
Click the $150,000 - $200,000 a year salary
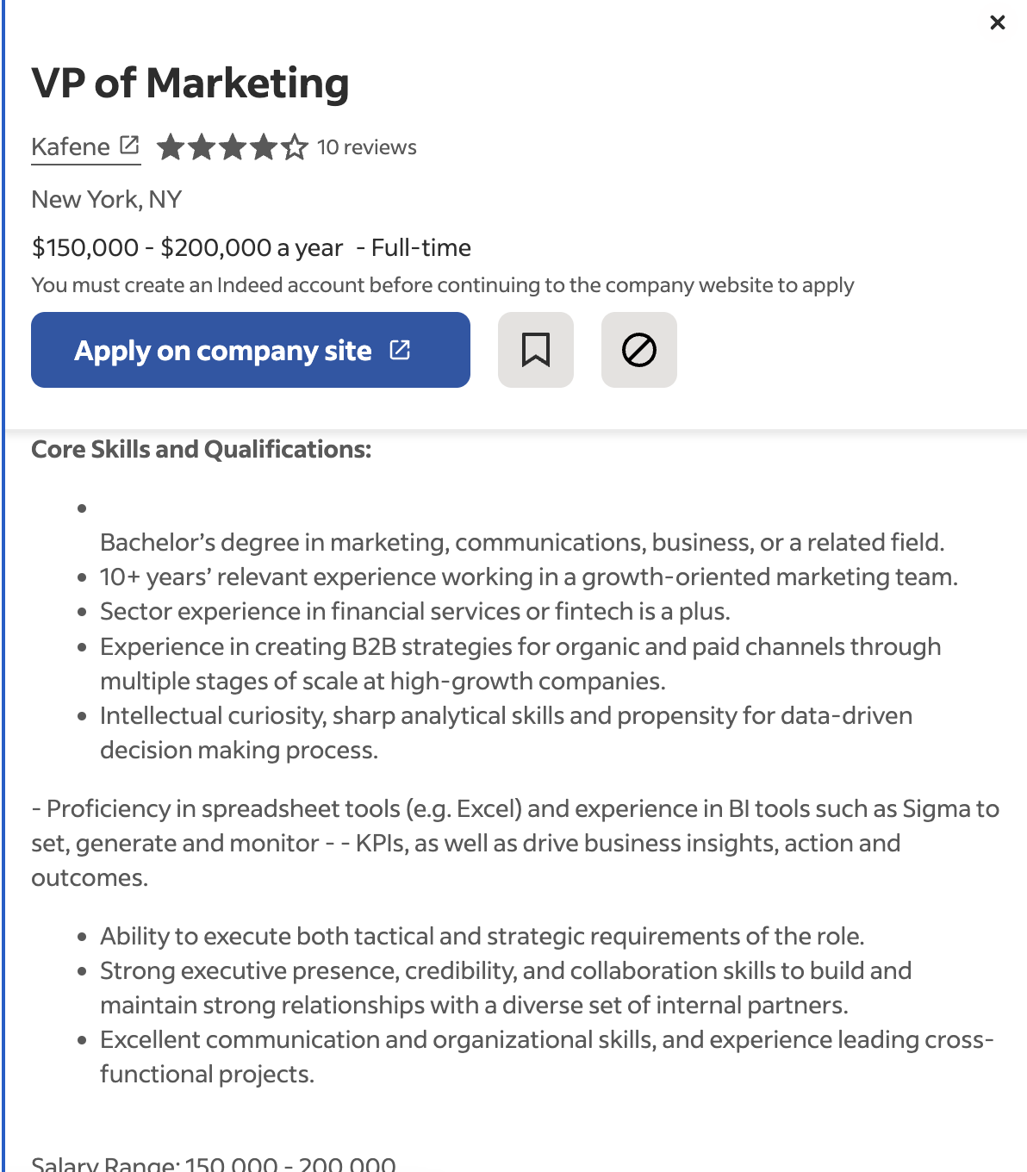pos(187,248)
